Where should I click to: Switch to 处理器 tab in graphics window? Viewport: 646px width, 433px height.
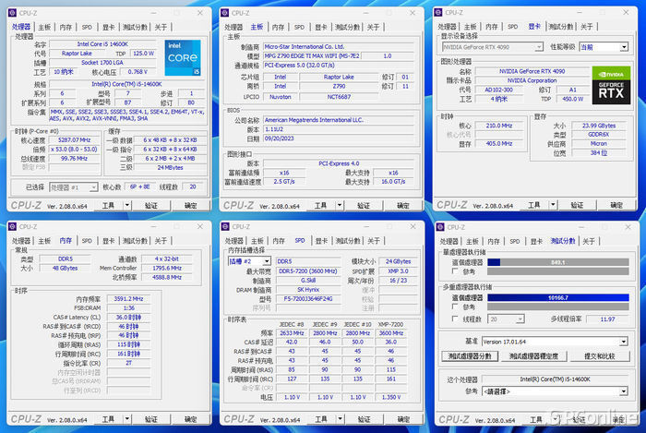447,27
